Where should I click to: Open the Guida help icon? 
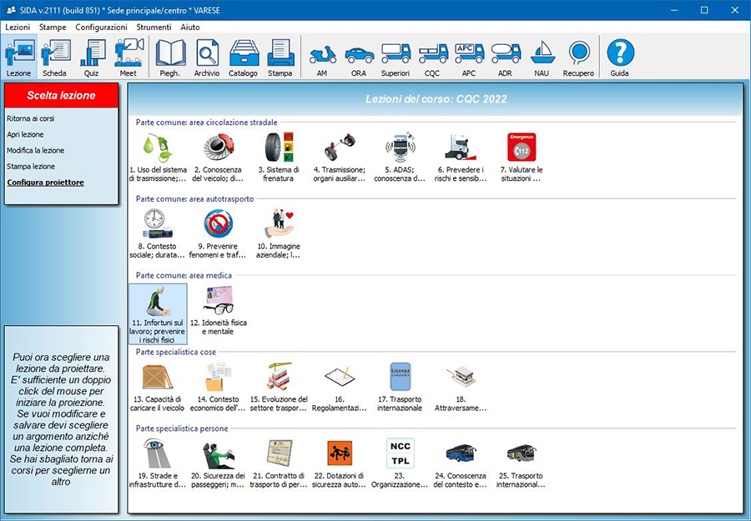point(620,58)
